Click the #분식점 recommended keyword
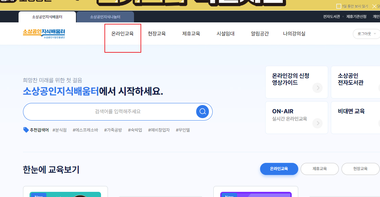 click(59, 130)
